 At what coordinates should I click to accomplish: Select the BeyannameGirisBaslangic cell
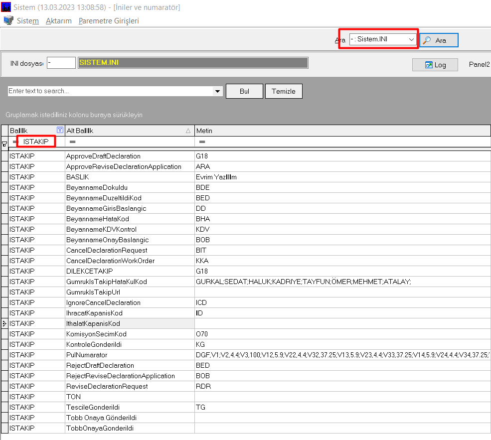[x=130, y=208]
